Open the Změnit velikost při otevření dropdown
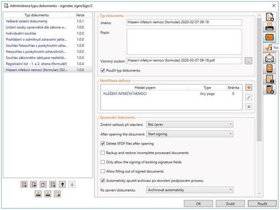280x210 pixels. point(190,124)
